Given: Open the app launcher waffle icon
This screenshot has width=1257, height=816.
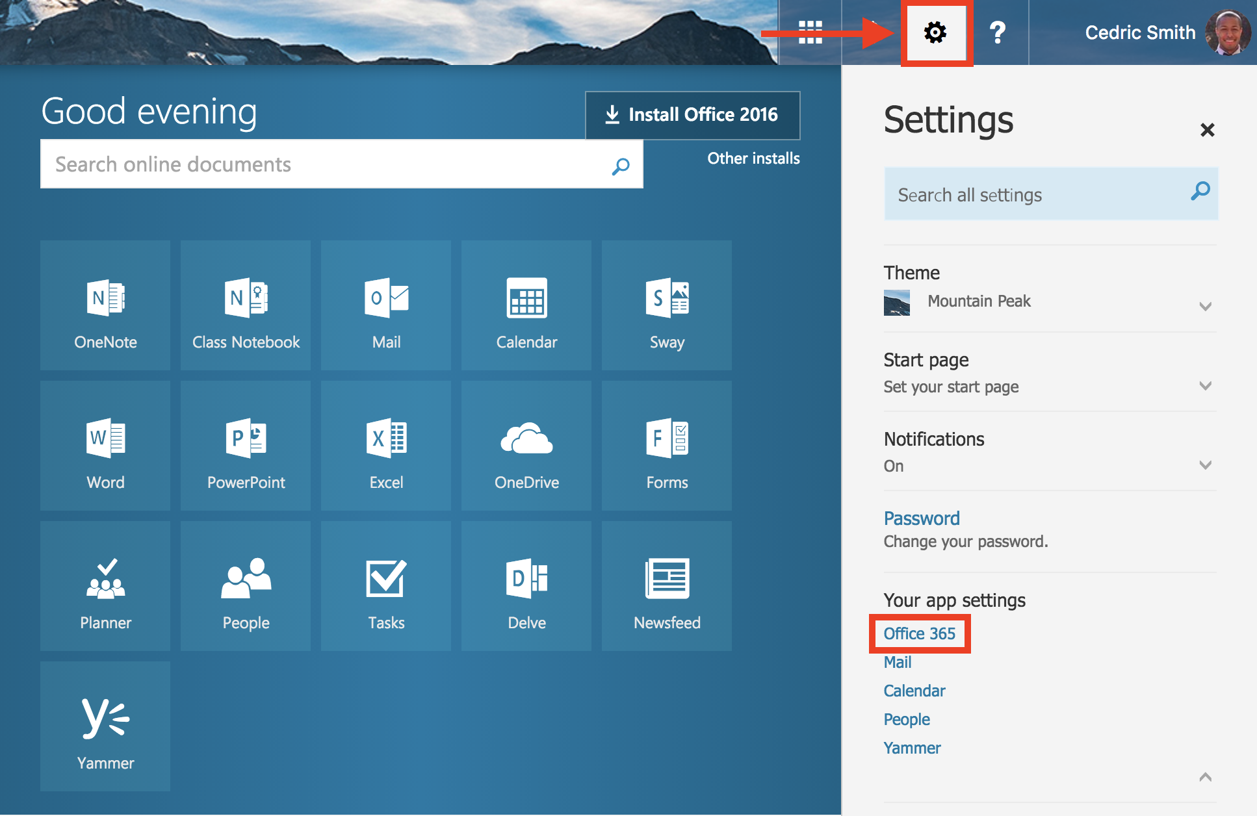Looking at the screenshot, I should [x=810, y=32].
